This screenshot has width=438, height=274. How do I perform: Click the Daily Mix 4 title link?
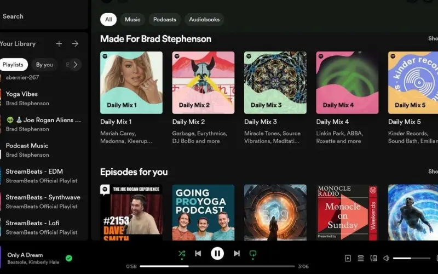pos(332,122)
